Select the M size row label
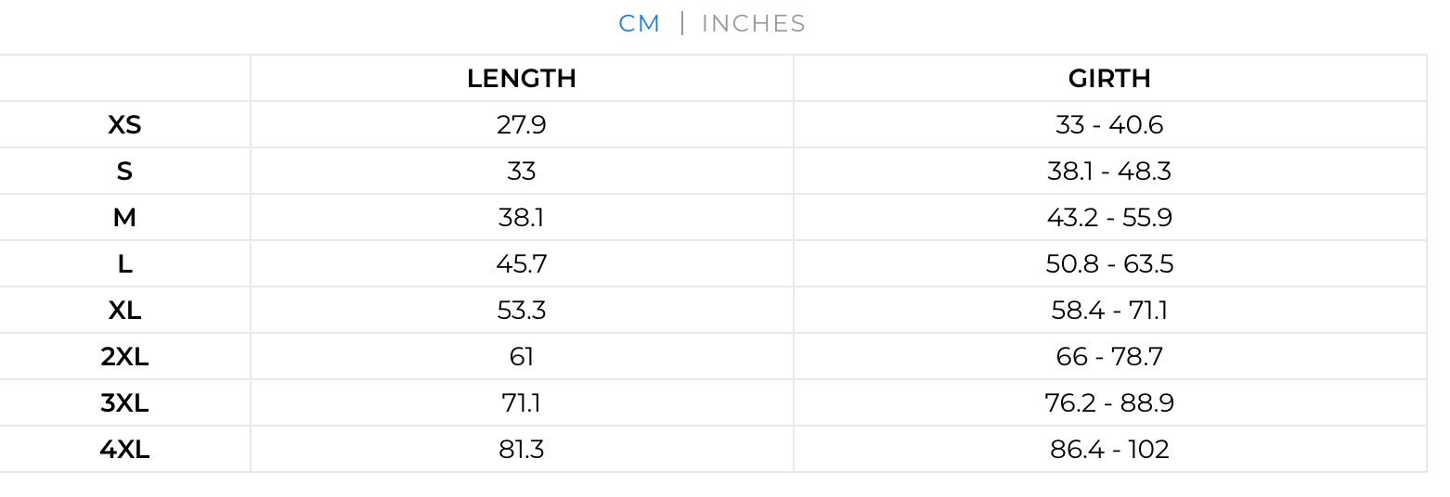Screen dimensions: 1450x497 coord(124,218)
